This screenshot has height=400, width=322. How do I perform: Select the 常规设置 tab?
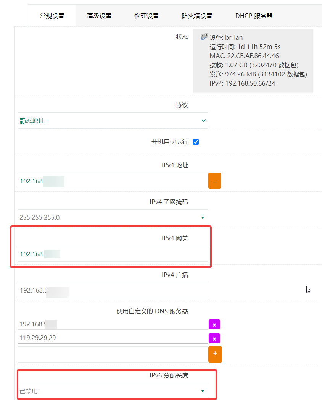tap(52, 16)
